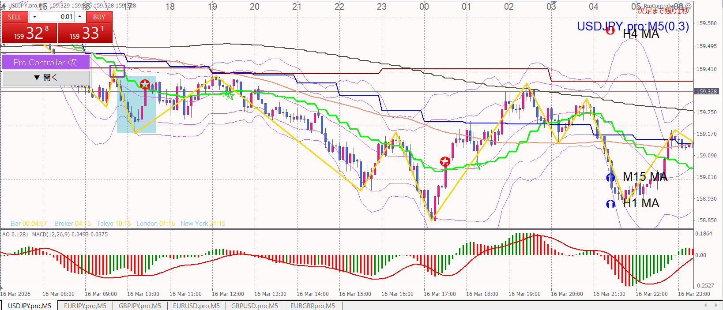Increase lot size with the up arrow

79,17
